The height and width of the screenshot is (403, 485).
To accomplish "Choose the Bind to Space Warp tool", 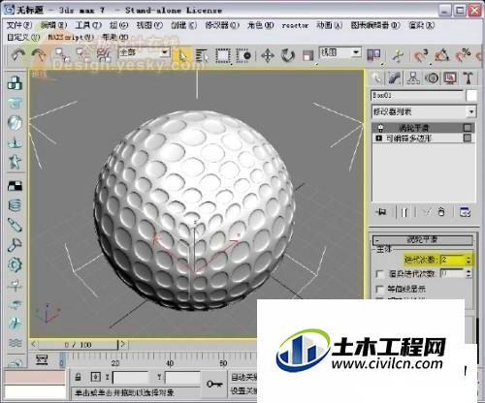I will point(104,55).
